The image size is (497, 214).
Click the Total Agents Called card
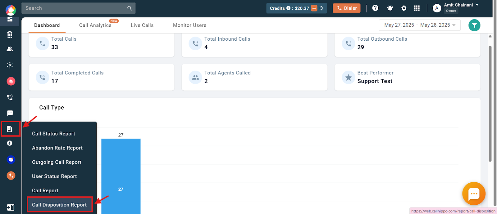(x=254, y=77)
